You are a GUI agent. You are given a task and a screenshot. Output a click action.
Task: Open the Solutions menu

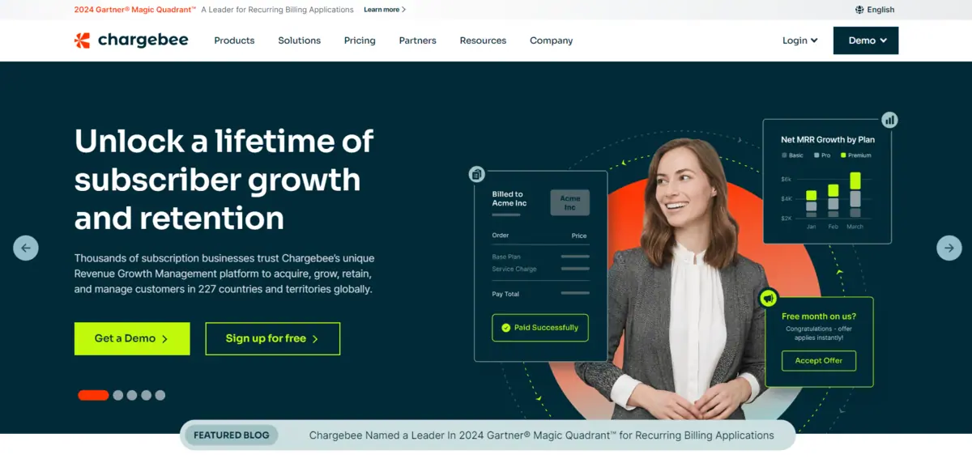click(300, 40)
